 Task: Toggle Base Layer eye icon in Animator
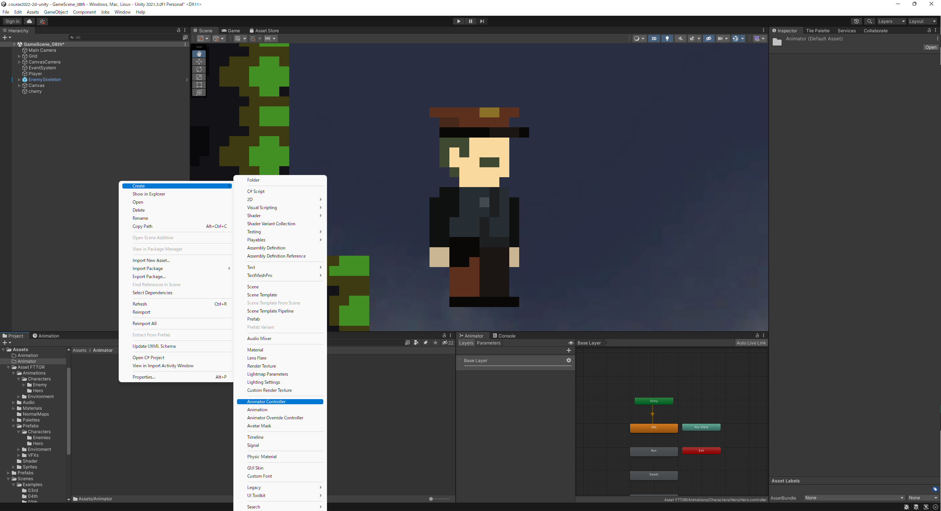571,343
